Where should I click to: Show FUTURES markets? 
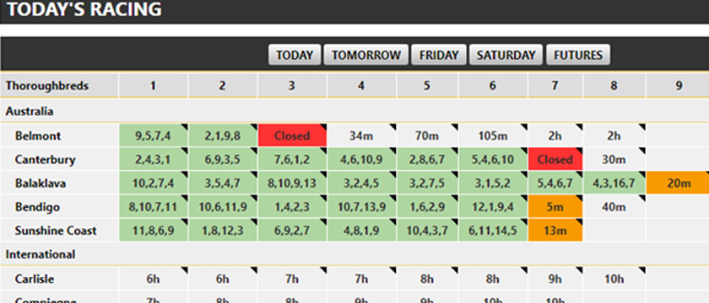[578, 55]
